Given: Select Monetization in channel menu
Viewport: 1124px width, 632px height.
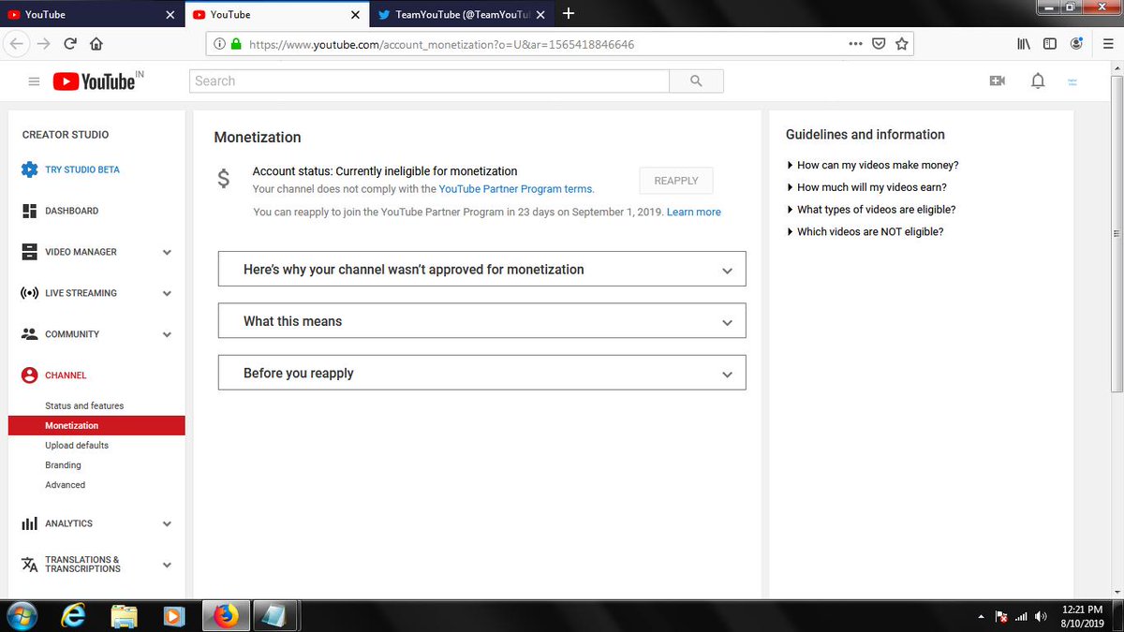Looking at the screenshot, I should point(96,426).
